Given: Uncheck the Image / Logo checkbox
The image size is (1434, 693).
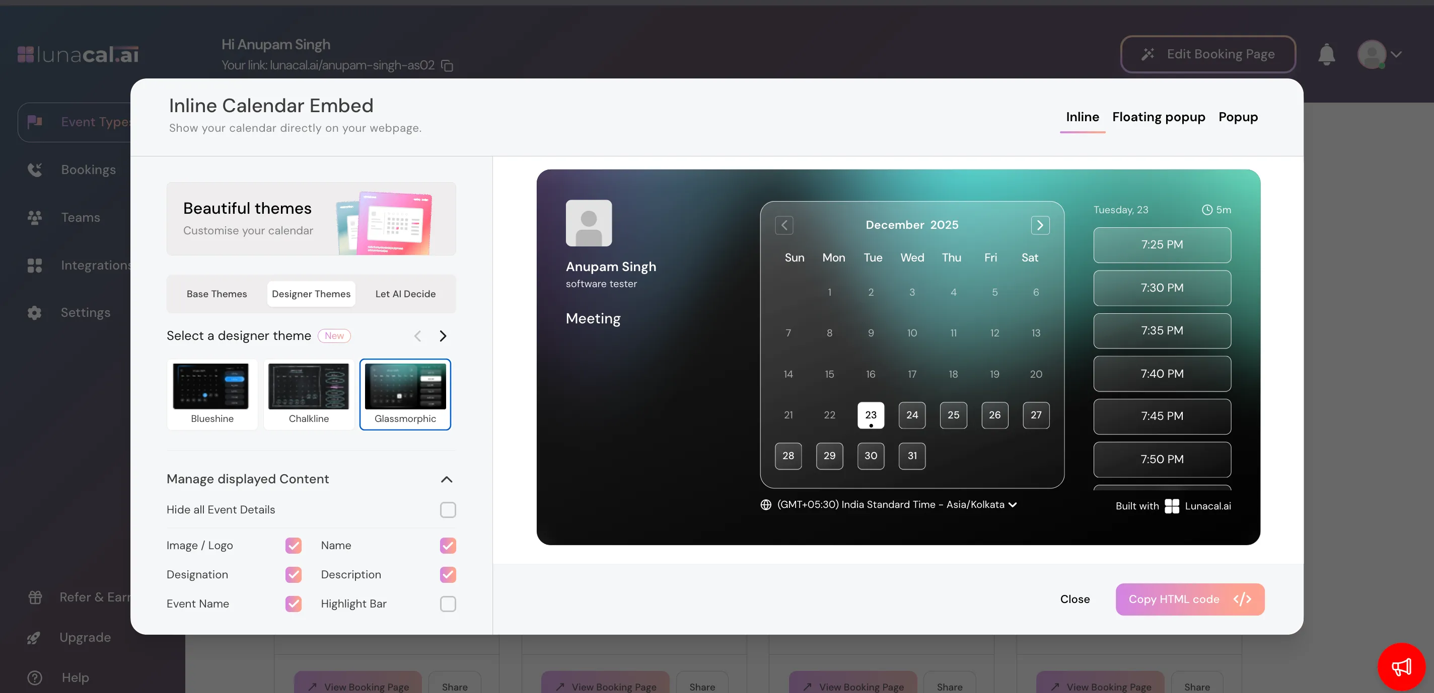Looking at the screenshot, I should 294,545.
